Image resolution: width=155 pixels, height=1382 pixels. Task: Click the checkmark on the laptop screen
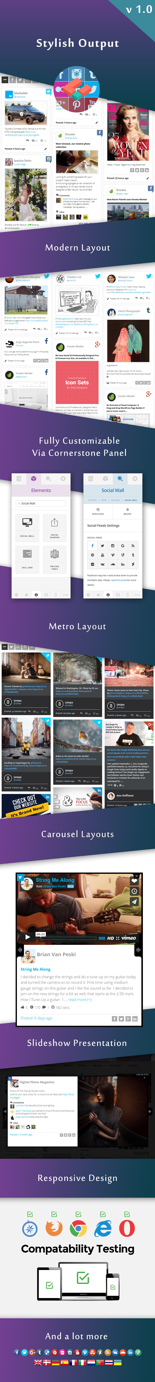(x=83, y=1277)
